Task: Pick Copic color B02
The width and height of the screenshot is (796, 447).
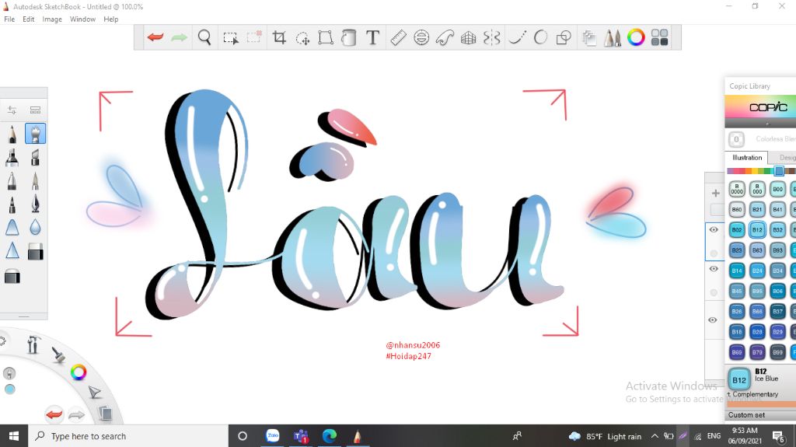Action: point(737,229)
